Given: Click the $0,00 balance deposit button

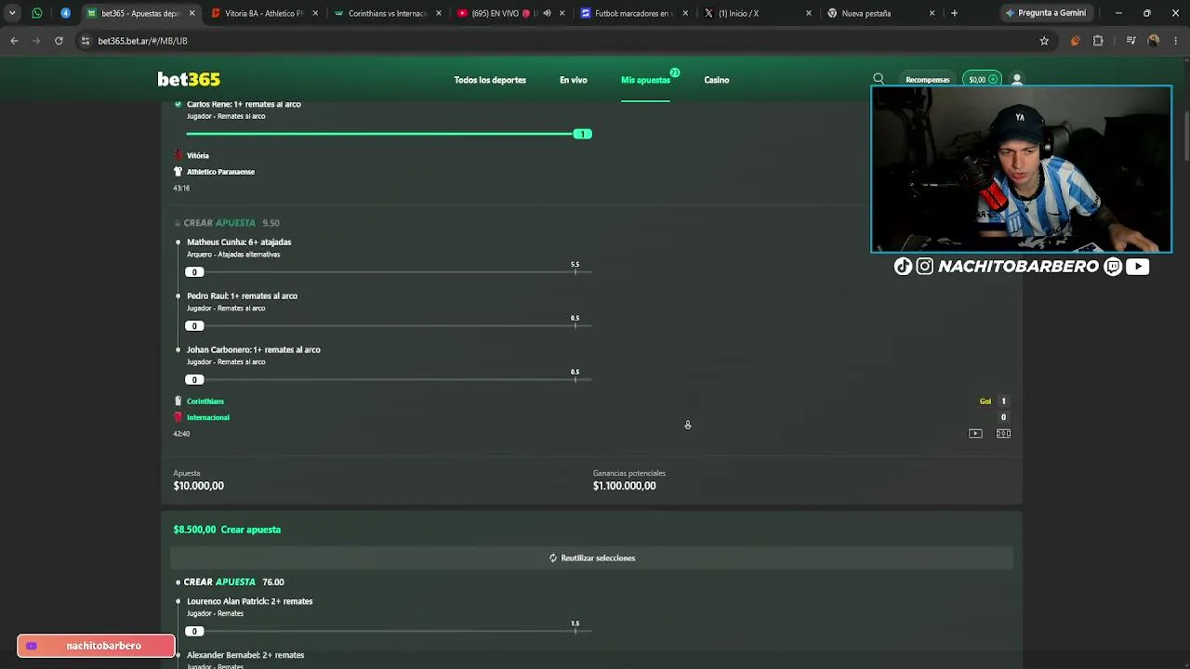Looking at the screenshot, I should [x=982, y=80].
